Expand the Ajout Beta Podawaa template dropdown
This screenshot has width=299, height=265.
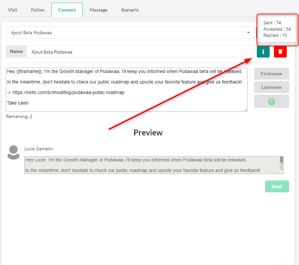tap(130, 33)
